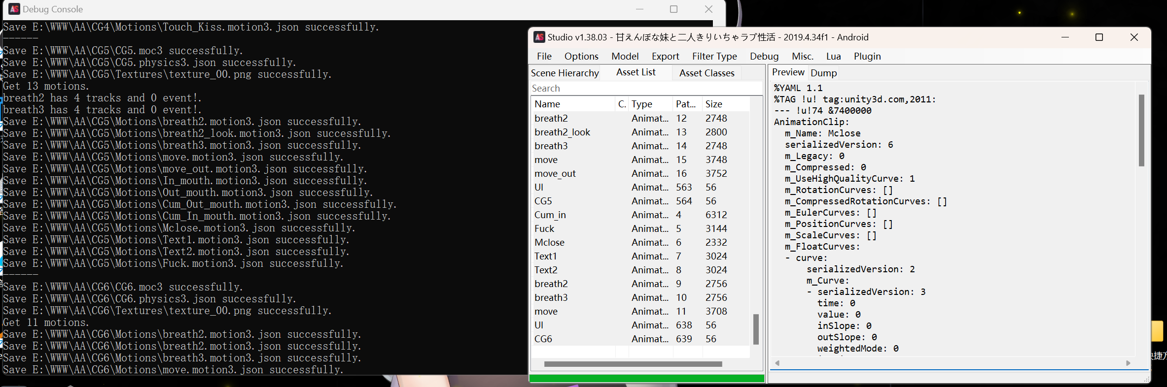Click the 'Get 13 motions.' console line

(x=46, y=86)
